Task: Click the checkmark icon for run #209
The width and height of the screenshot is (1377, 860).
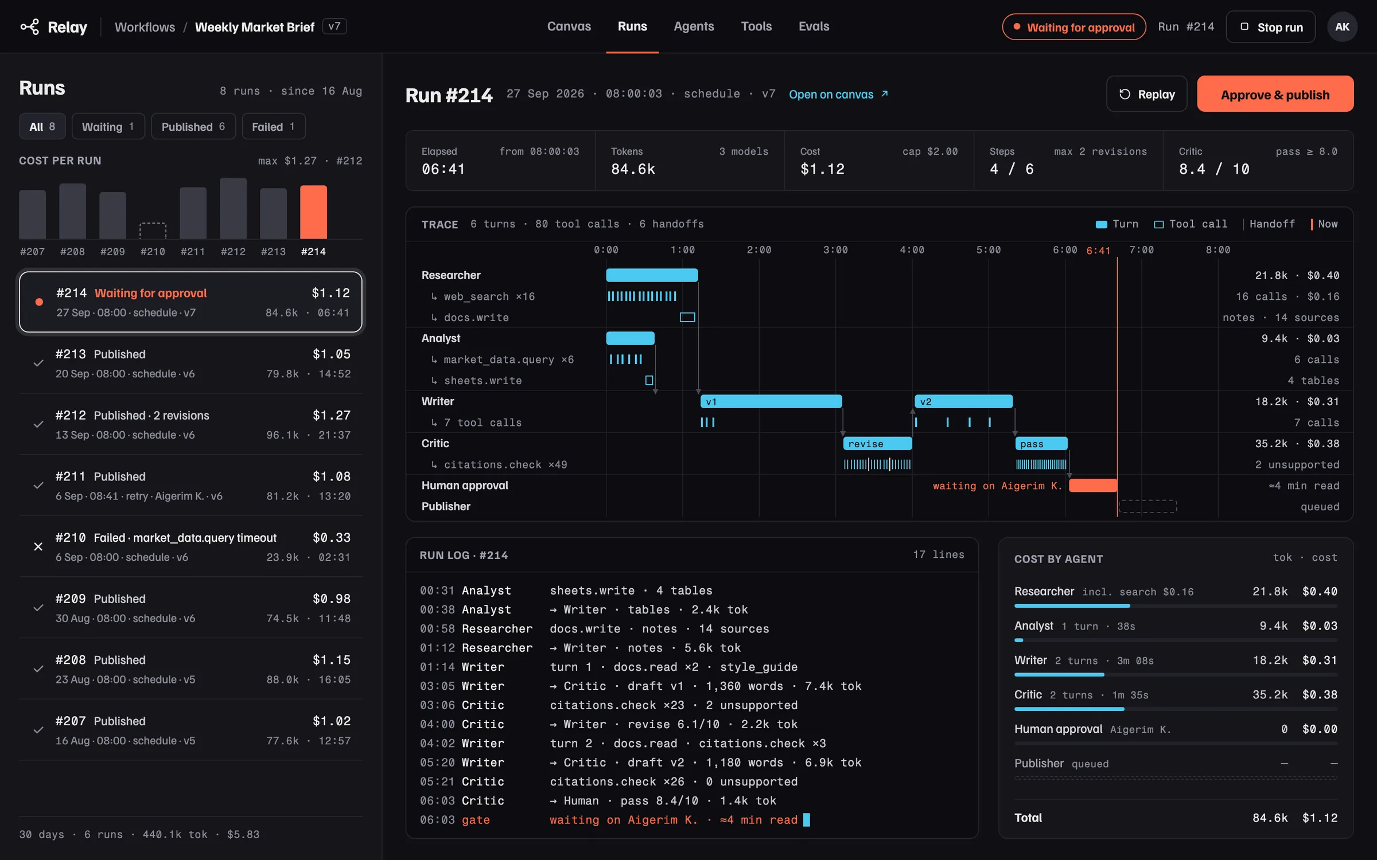Action: pos(38,608)
